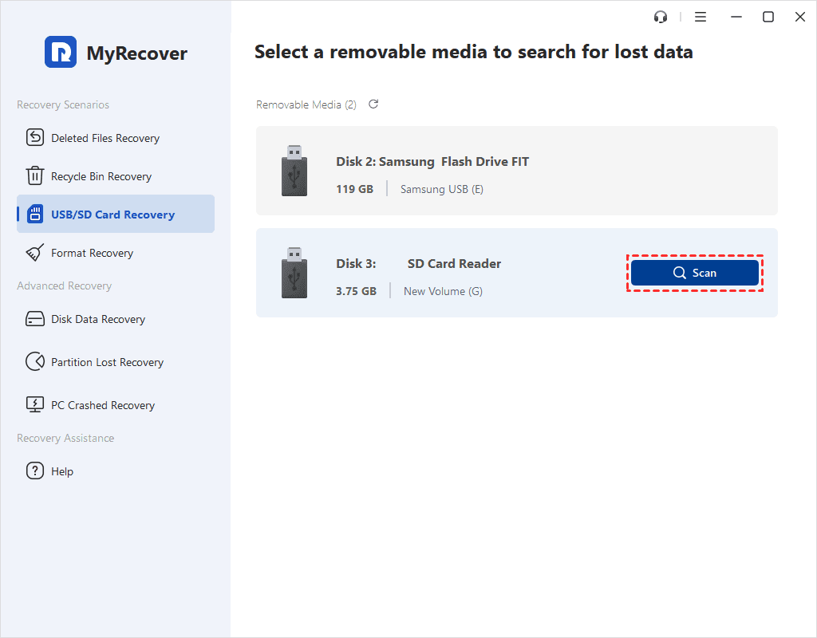The width and height of the screenshot is (817, 638).
Task: Click the MyRecover logo icon
Action: (61, 52)
